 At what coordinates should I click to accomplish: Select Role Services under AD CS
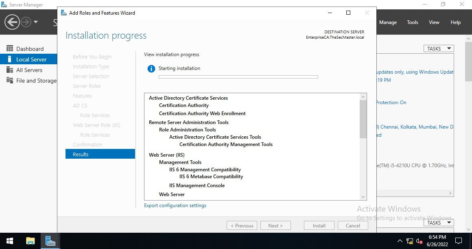click(x=95, y=115)
